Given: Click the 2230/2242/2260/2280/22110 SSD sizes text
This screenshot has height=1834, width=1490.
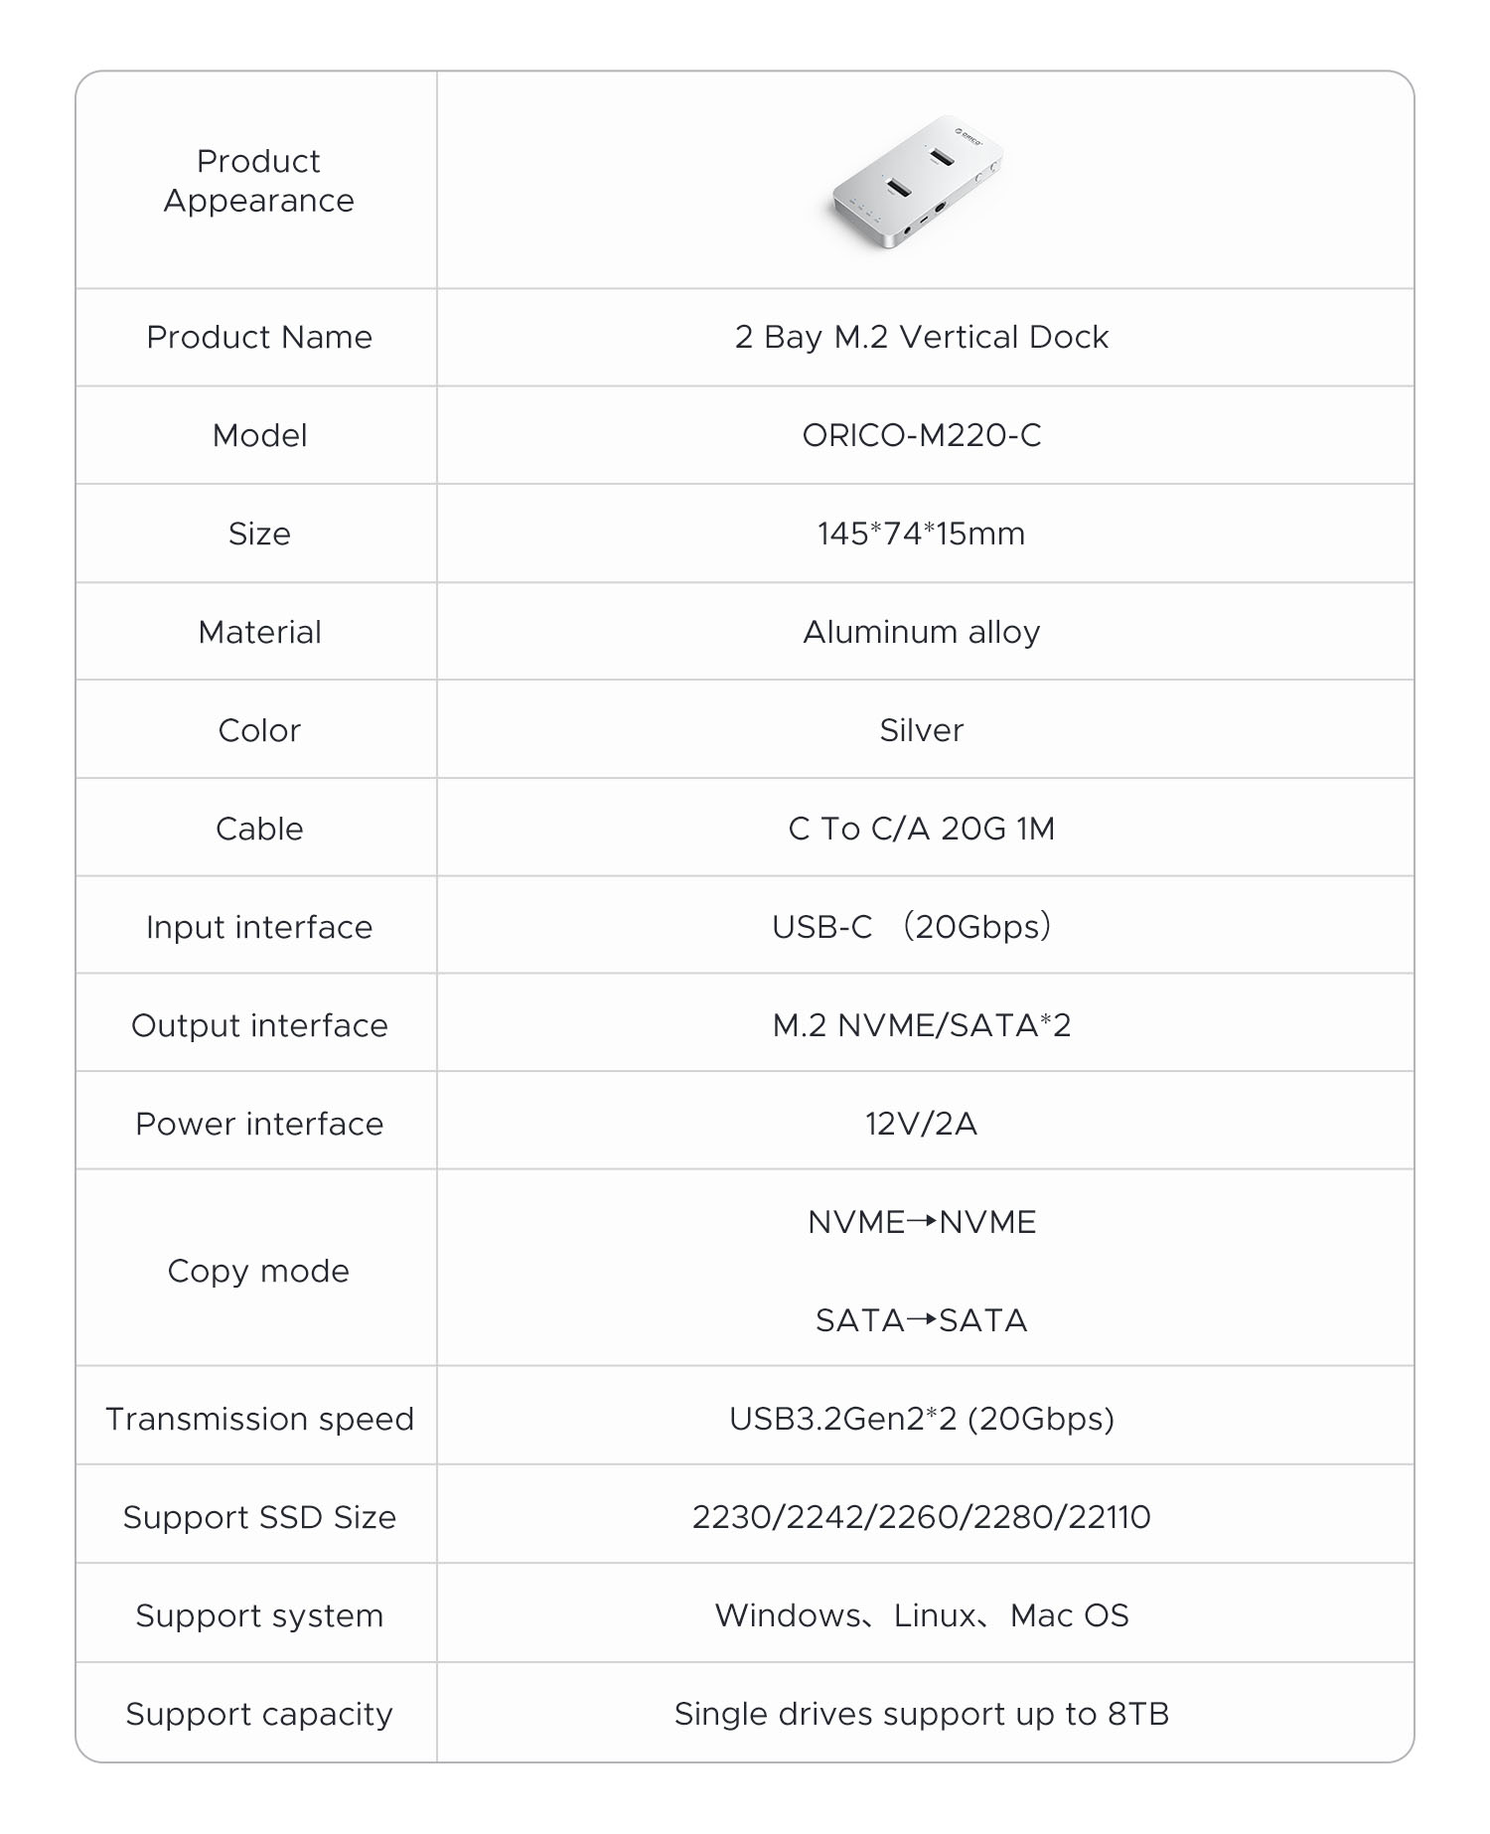Looking at the screenshot, I should [x=921, y=1517].
